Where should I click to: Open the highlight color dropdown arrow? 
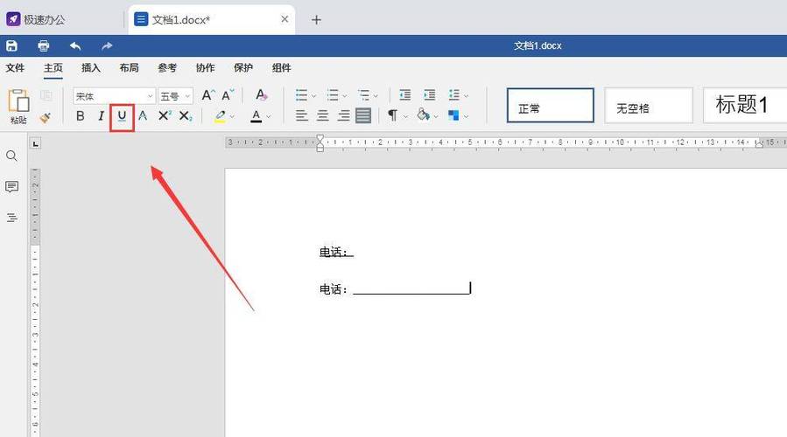[x=232, y=117]
